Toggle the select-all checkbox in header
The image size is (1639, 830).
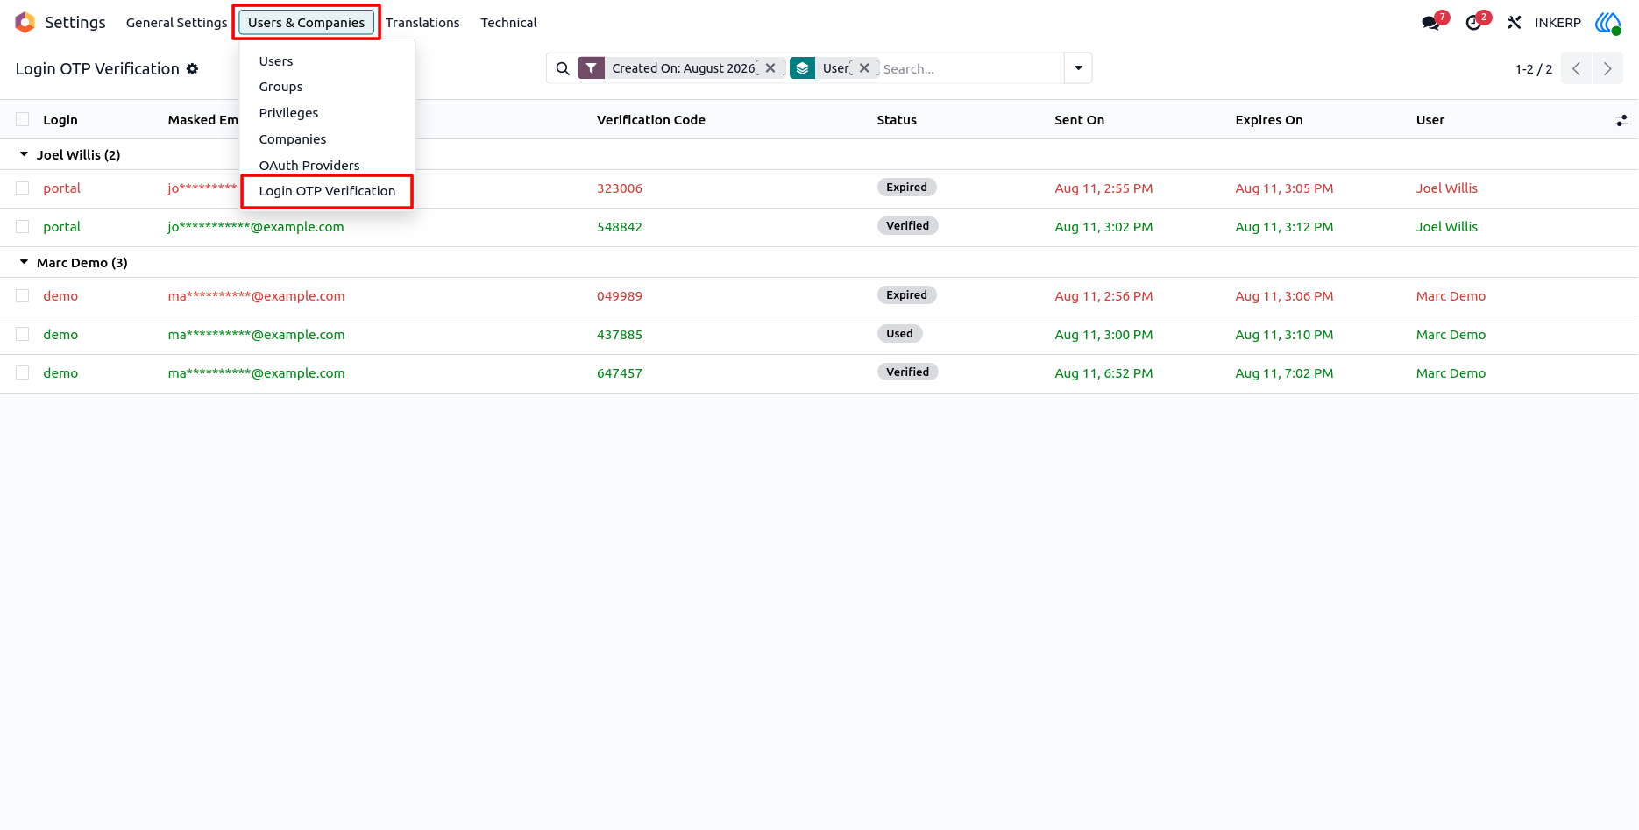(23, 119)
